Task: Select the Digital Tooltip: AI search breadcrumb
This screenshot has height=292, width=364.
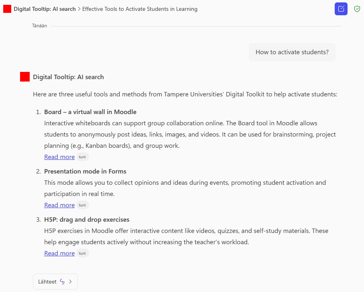Action: [x=44, y=8]
